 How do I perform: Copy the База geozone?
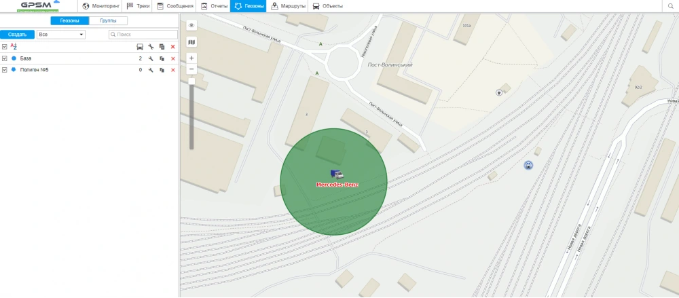tap(162, 59)
